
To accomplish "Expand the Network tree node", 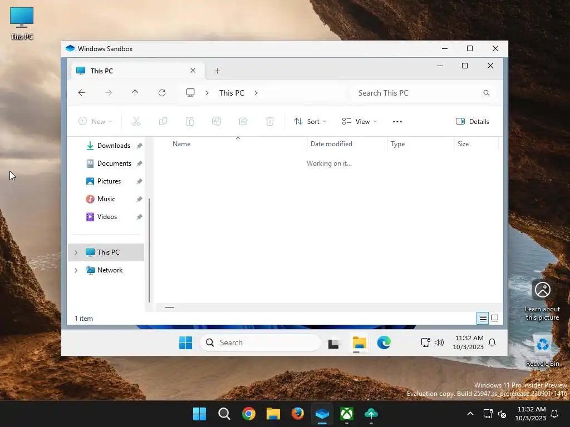I will coord(76,270).
